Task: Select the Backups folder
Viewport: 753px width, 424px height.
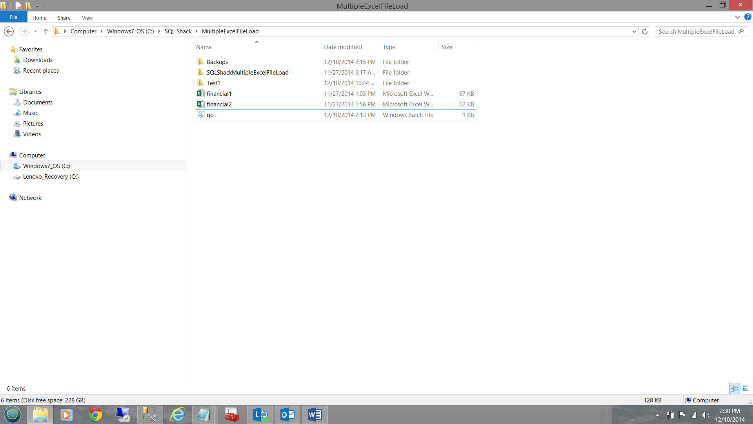Action: tap(217, 62)
